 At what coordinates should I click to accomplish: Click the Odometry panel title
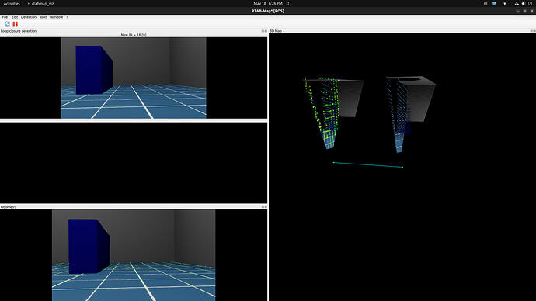click(9, 207)
